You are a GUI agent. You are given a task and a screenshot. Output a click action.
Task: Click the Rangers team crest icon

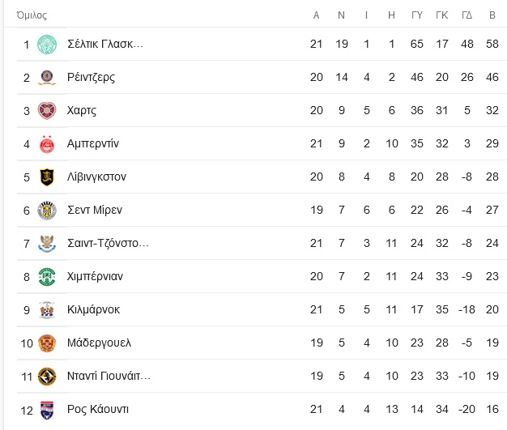click(x=47, y=78)
